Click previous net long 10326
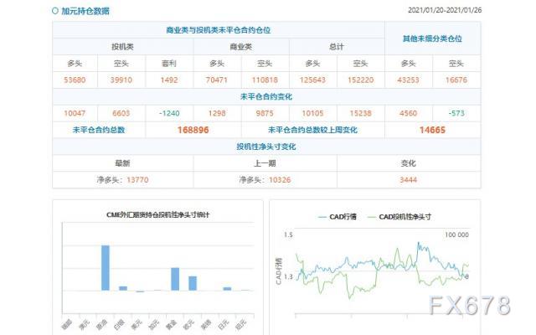Image resolution: width=536 pixels, height=335 pixels. [280, 180]
